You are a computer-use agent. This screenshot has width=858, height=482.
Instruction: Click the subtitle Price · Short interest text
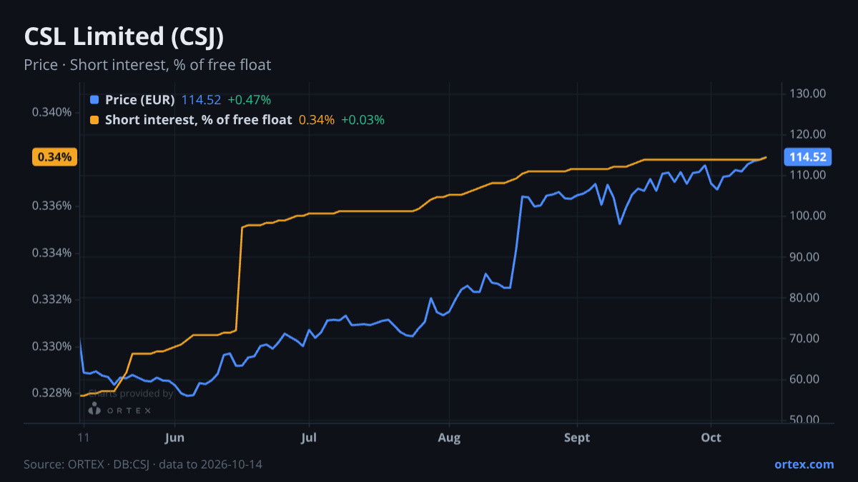click(x=147, y=65)
